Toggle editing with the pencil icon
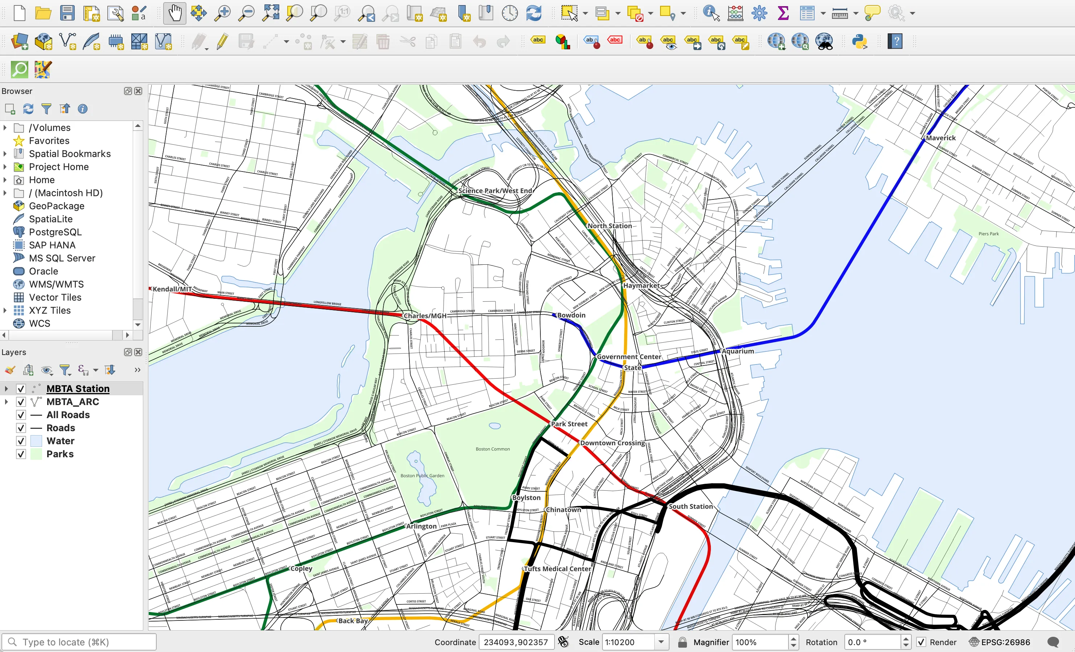1075x652 pixels. click(222, 41)
